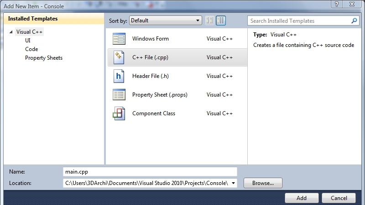
Task: Click the Name input field
Action: pyautogui.click(x=150, y=172)
